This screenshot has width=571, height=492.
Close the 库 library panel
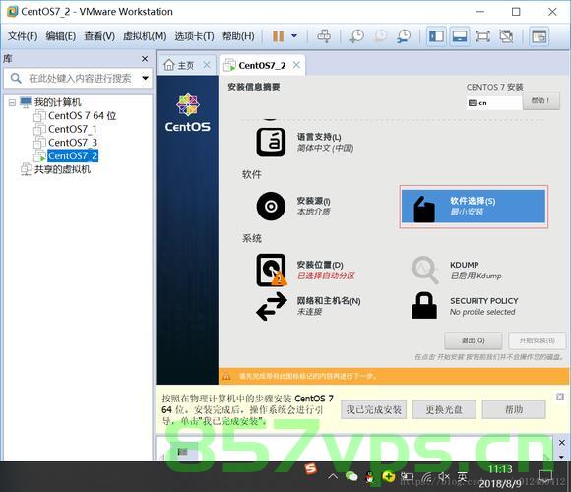click(145, 59)
